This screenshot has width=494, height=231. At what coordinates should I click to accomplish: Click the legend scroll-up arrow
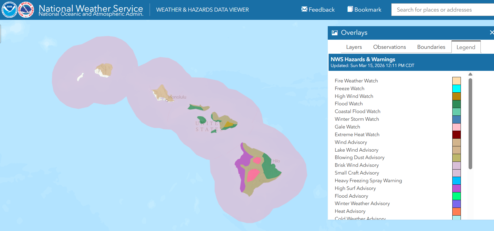[x=471, y=74]
